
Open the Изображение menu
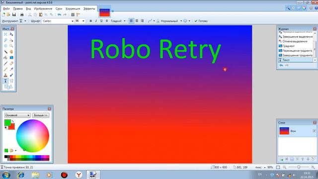43,9
